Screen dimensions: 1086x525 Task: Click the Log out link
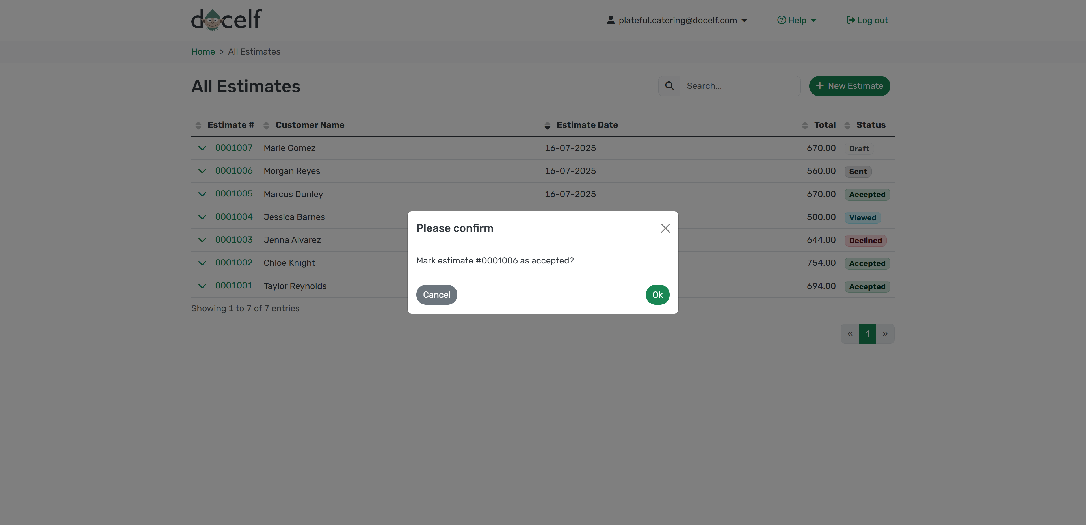point(867,20)
